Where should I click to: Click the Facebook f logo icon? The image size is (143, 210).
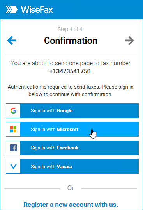(x=13, y=148)
